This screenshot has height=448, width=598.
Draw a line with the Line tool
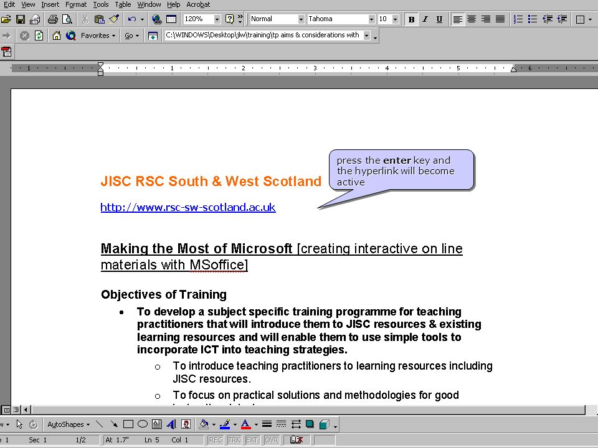coord(100,424)
